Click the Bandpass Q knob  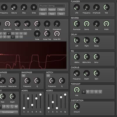pos(37,81)
